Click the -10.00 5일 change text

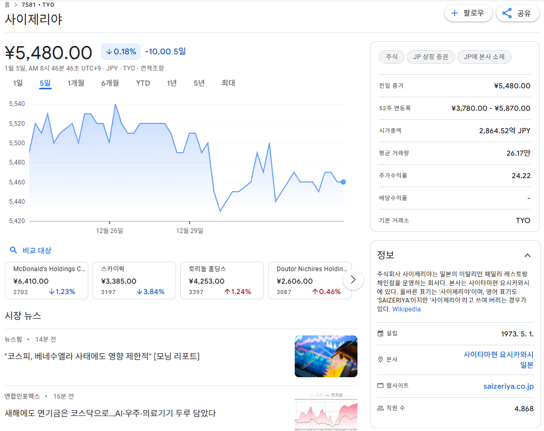pyautogui.click(x=165, y=52)
